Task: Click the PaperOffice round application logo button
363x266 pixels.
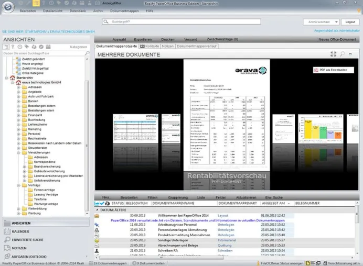Action: (8, 7)
